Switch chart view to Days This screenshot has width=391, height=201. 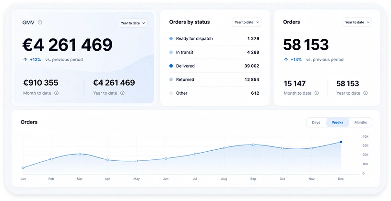coord(316,123)
